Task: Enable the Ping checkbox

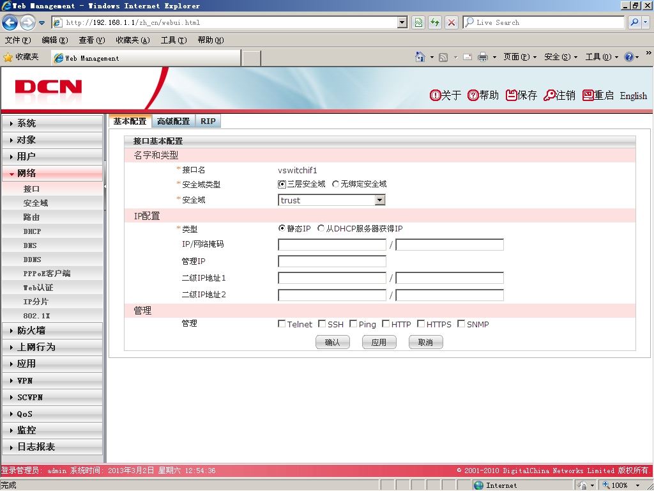Action: 353,324
